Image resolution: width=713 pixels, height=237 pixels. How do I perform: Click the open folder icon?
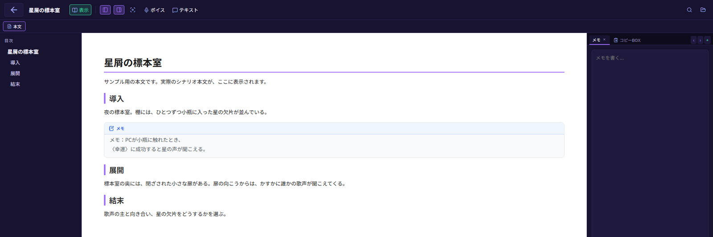703,10
